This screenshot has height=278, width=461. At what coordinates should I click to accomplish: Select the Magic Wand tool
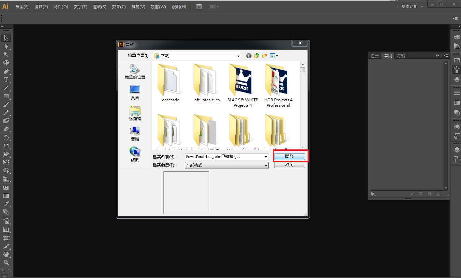point(6,55)
